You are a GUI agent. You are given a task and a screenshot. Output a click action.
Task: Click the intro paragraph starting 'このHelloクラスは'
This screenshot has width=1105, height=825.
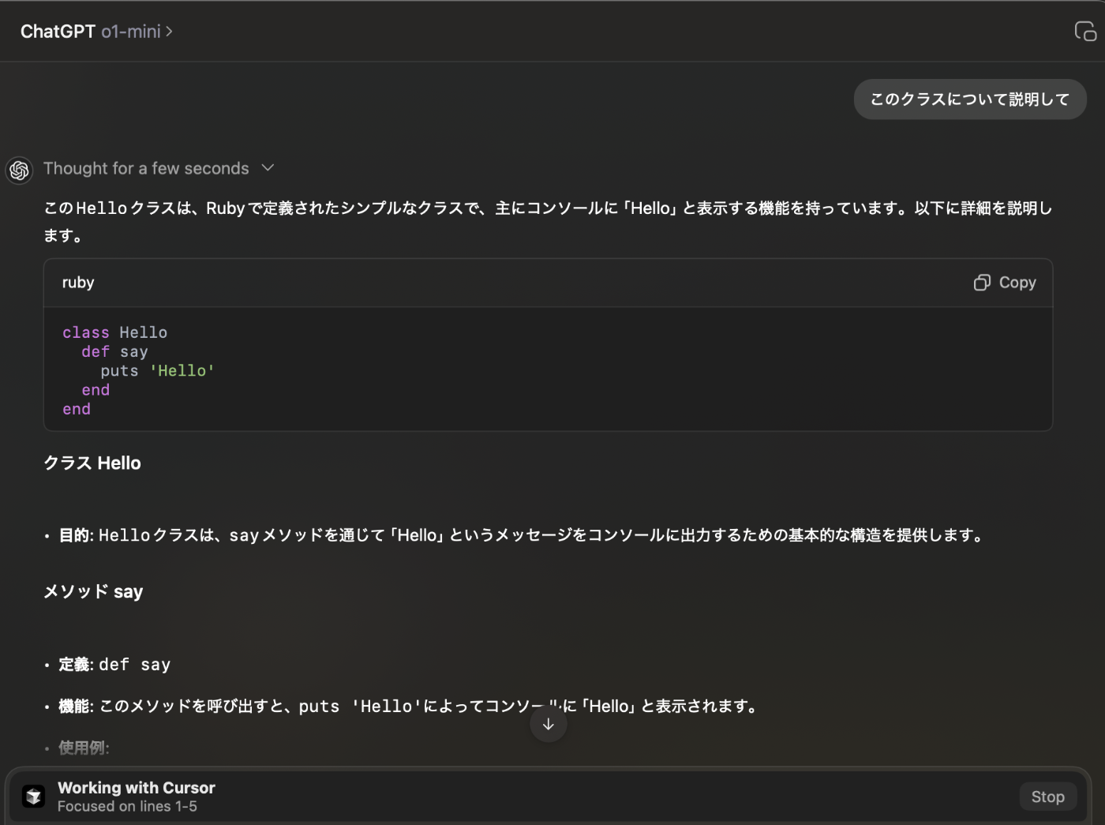pos(548,222)
